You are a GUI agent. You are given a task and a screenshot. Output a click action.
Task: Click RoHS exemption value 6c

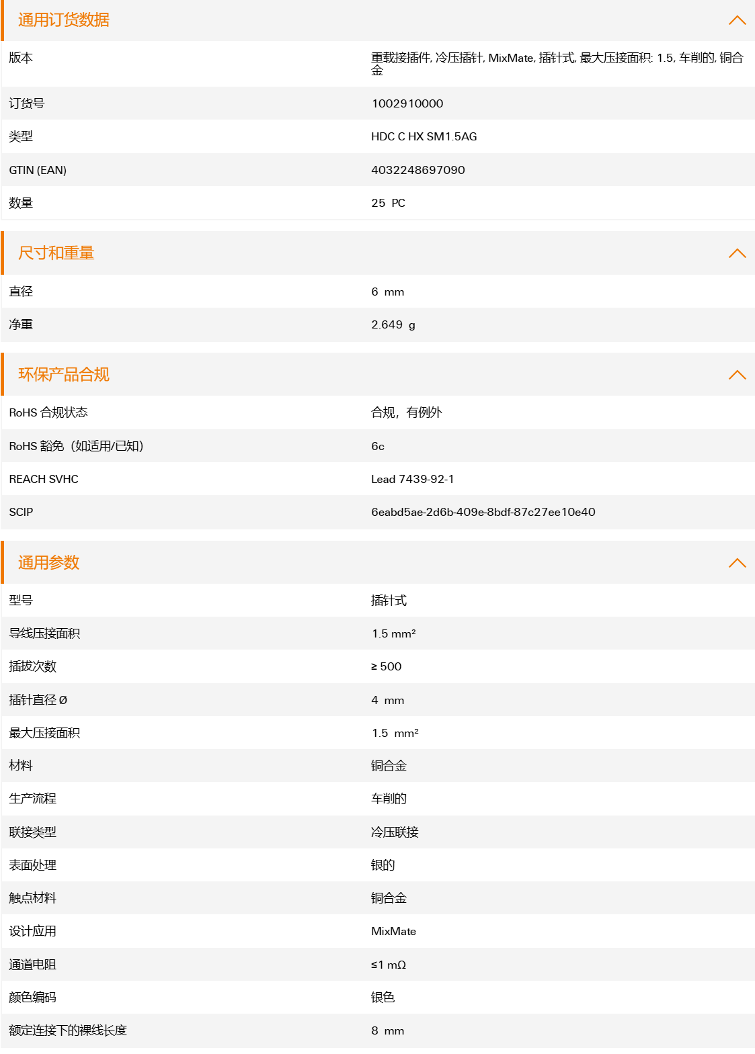[x=378, y=446]
